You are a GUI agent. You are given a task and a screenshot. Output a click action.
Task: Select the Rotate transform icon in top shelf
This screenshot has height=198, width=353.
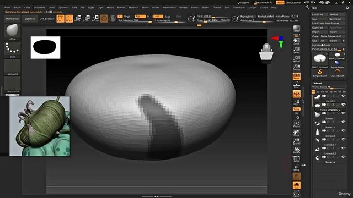click(x=95, y=19)
